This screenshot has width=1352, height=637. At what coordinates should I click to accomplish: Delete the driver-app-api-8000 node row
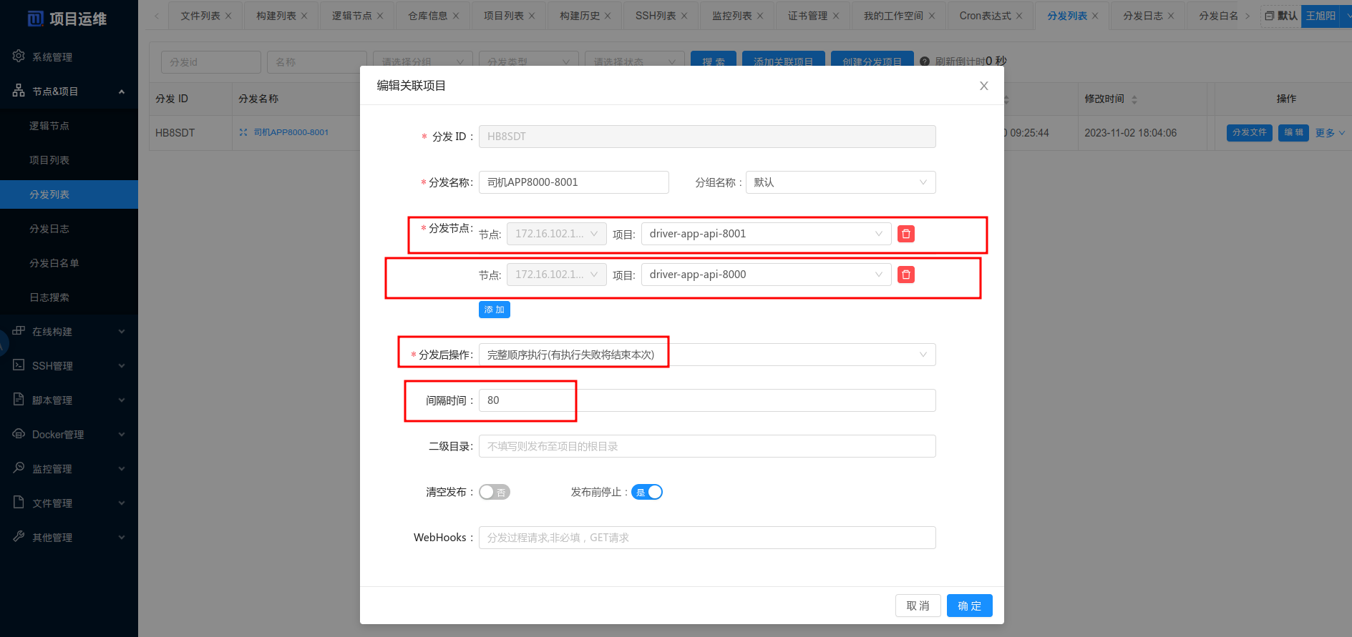(x=905, y=275)
